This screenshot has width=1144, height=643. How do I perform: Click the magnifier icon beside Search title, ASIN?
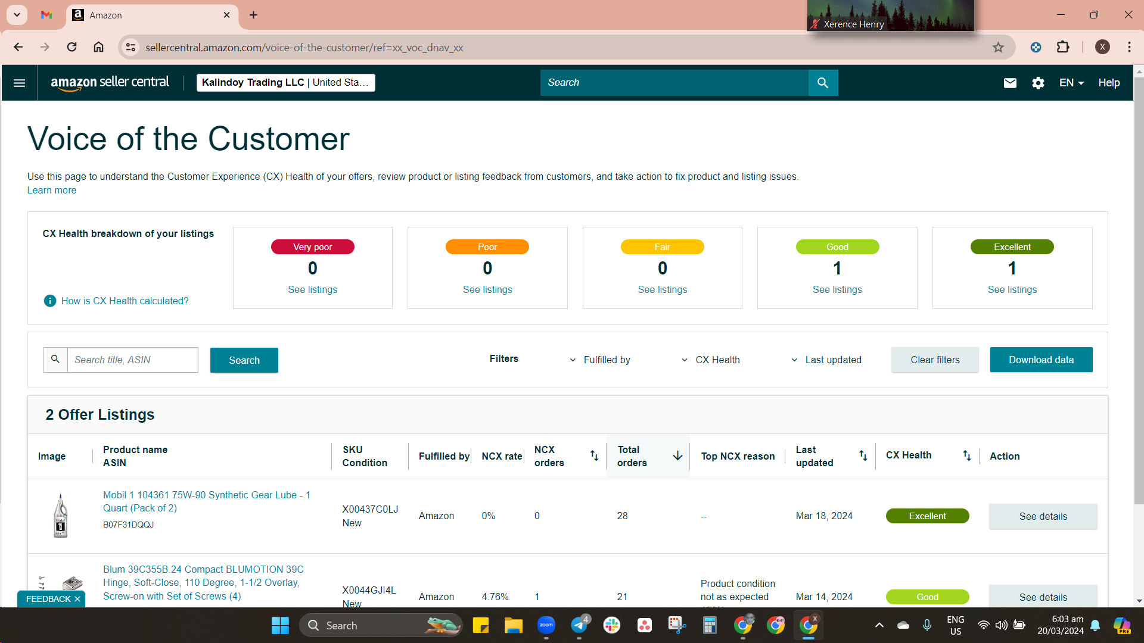(55, 360)
